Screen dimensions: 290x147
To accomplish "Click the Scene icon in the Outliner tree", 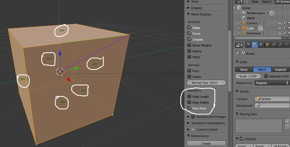I will tap(240, 8).
